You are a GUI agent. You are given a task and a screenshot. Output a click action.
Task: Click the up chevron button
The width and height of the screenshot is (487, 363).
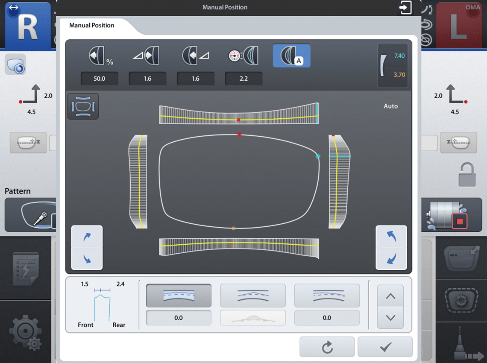click(390, 296)
